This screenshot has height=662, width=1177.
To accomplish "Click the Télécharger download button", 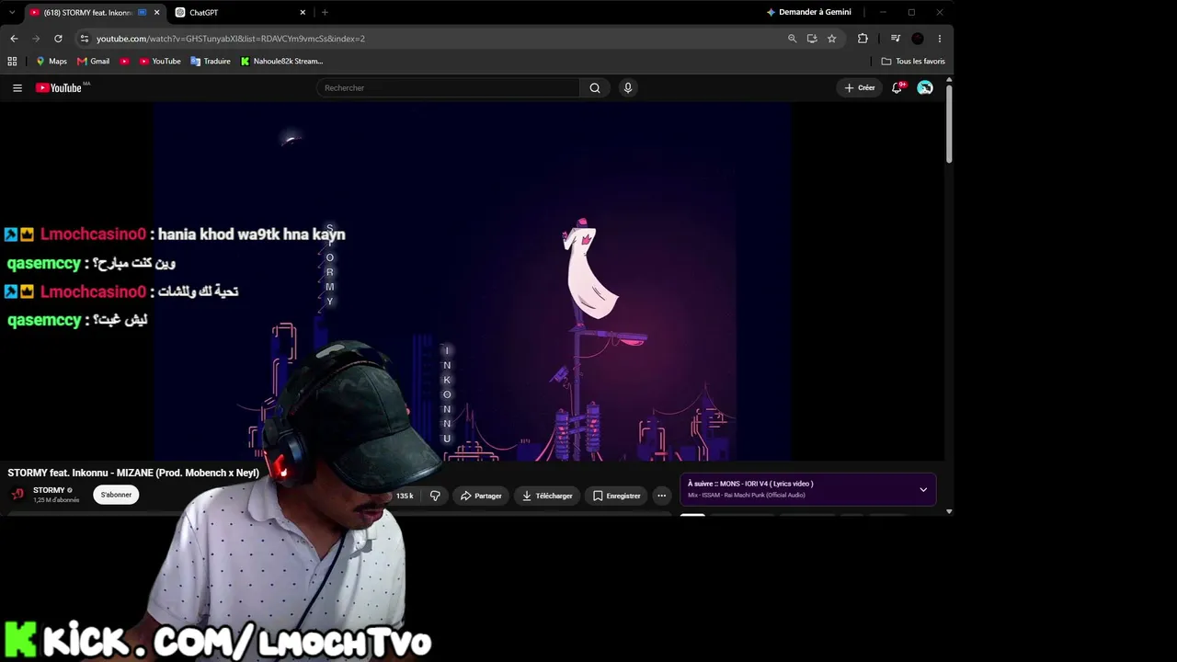I will (x=547, y=496).
